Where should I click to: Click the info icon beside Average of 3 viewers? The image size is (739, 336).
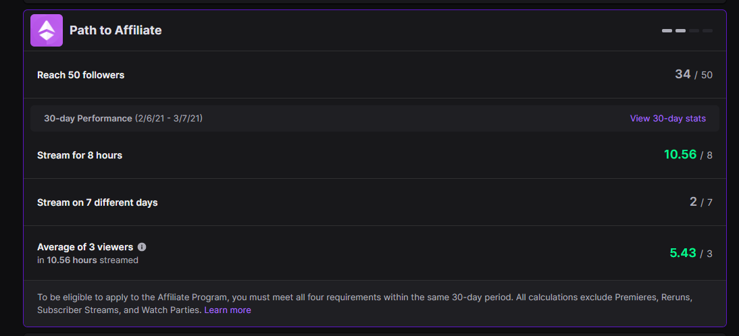142,247
